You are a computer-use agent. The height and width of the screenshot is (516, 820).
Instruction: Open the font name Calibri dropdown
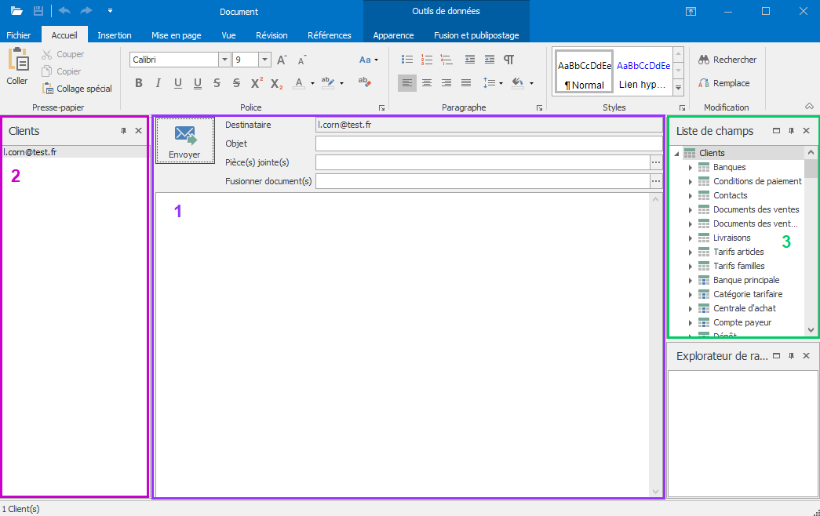coord(225,60)
